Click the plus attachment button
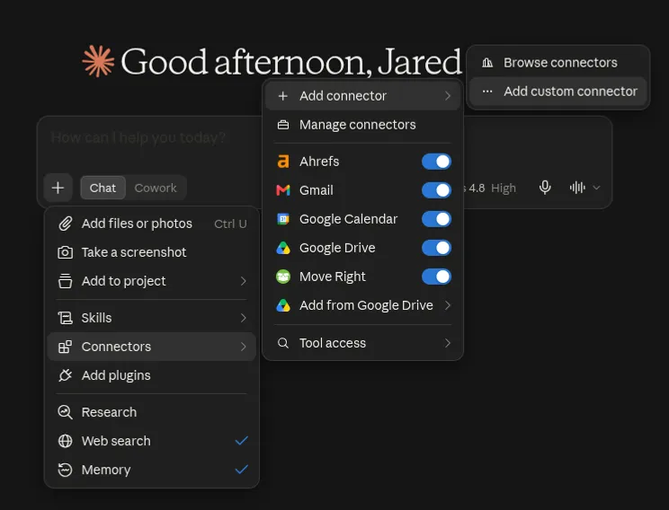669x510 pixels. [58, 188]
